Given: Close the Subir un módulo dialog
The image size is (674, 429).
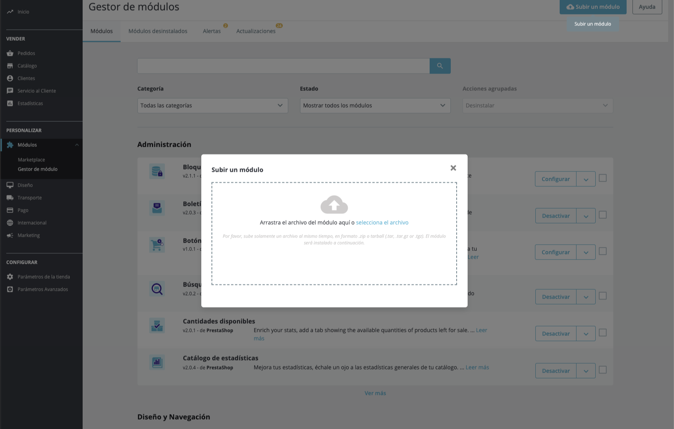Looking at the screenshot, I should point(453,168).
